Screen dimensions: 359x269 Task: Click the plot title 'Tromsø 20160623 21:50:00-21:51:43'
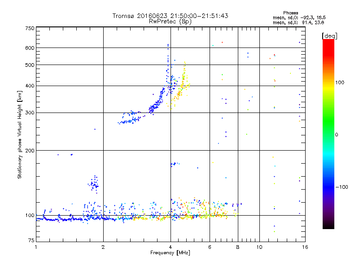[x=170, y=16]
